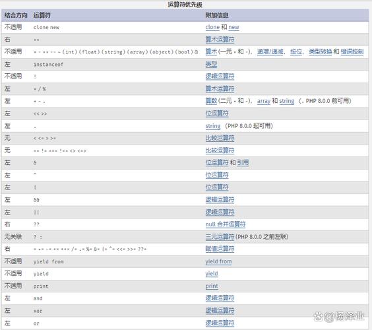This screenshot has height=330, width=372.
Task: Select the or operator cell
Action: point(36,323)
